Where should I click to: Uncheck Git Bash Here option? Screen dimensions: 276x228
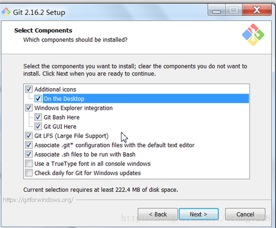coord(38,117)
